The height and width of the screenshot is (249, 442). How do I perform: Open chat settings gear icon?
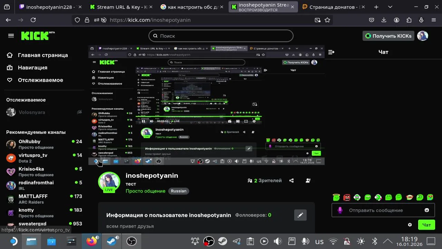tap(410, 225)
